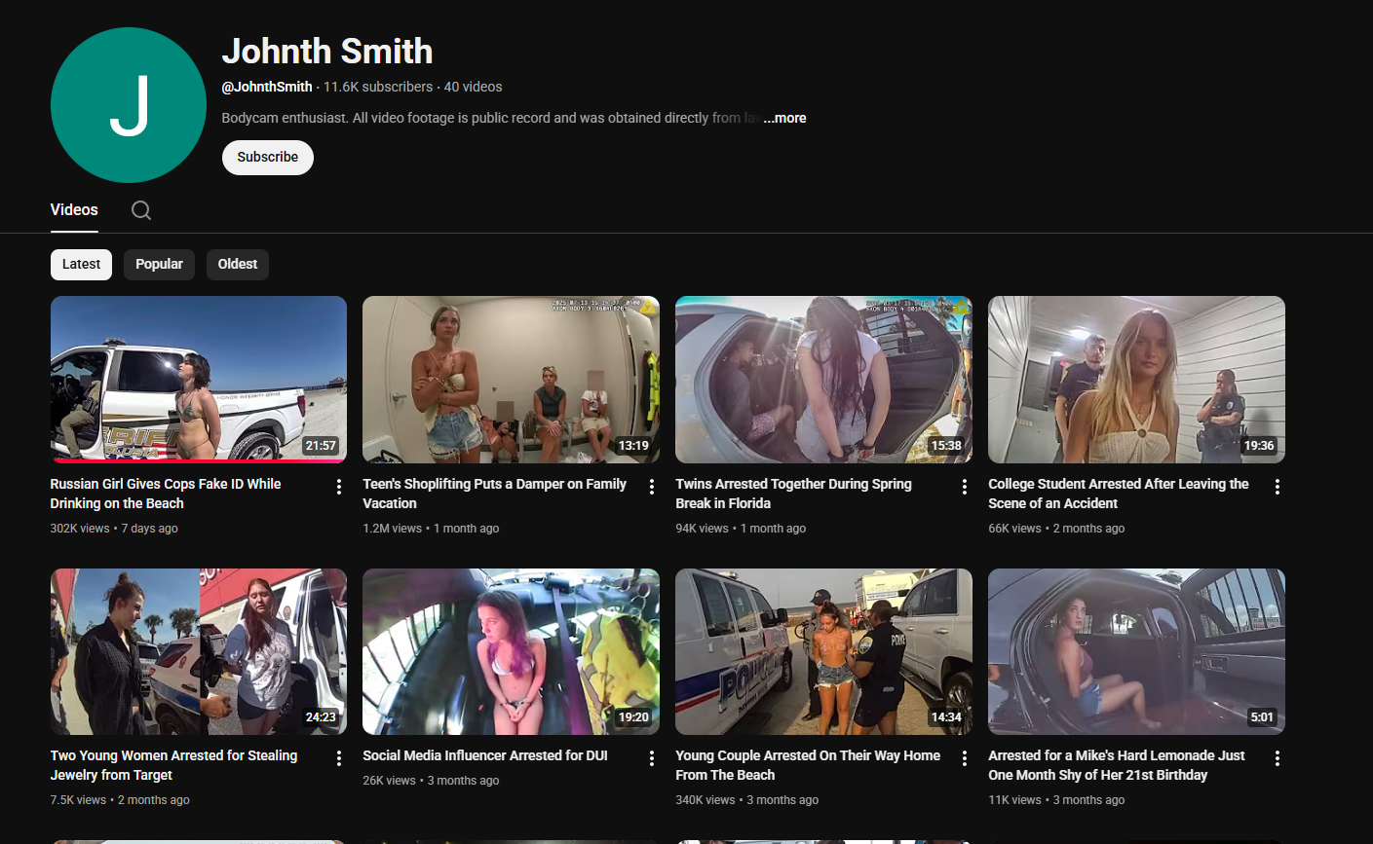Click the Johnth Smith channel name heading

(x=327, y=52)
